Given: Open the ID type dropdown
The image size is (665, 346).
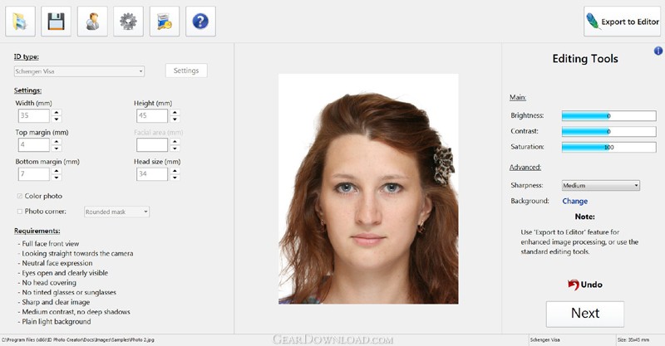Looking at the screenshot, I should [x=79, y=71].
